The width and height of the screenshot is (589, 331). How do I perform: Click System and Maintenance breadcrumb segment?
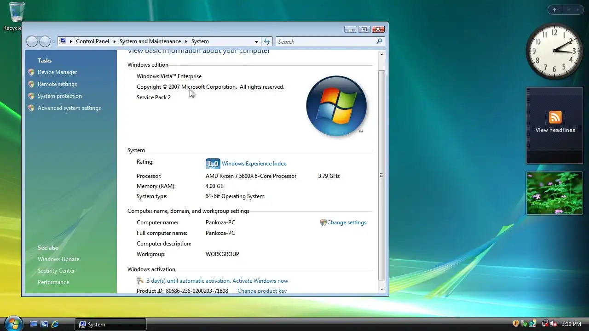[x=150, y=41]
